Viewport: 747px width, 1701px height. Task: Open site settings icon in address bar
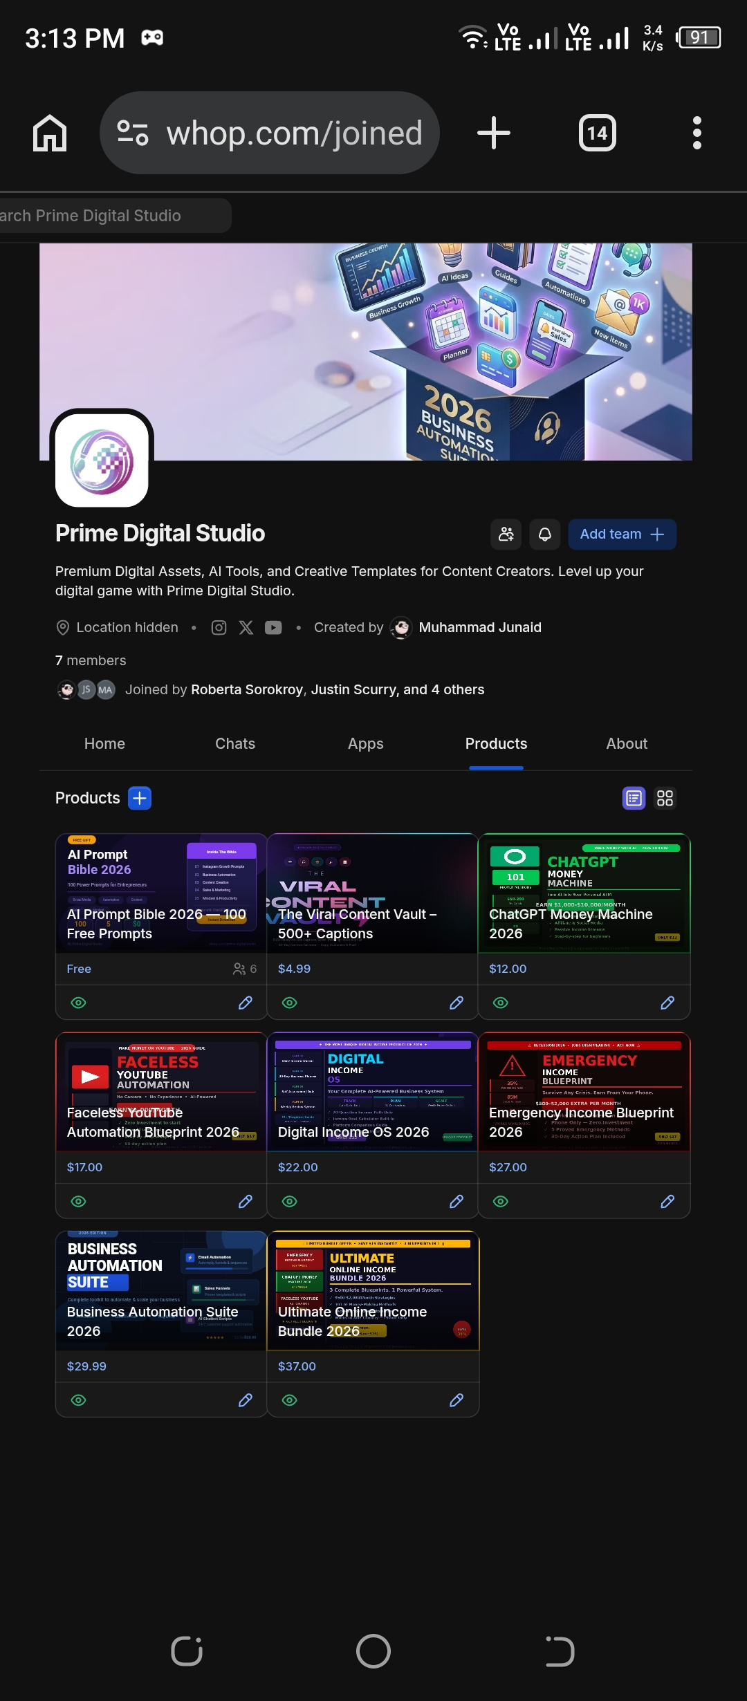(x=133, y=133)
